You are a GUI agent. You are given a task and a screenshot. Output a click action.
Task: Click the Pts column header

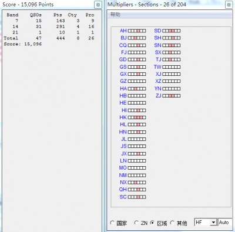point(58,15)
